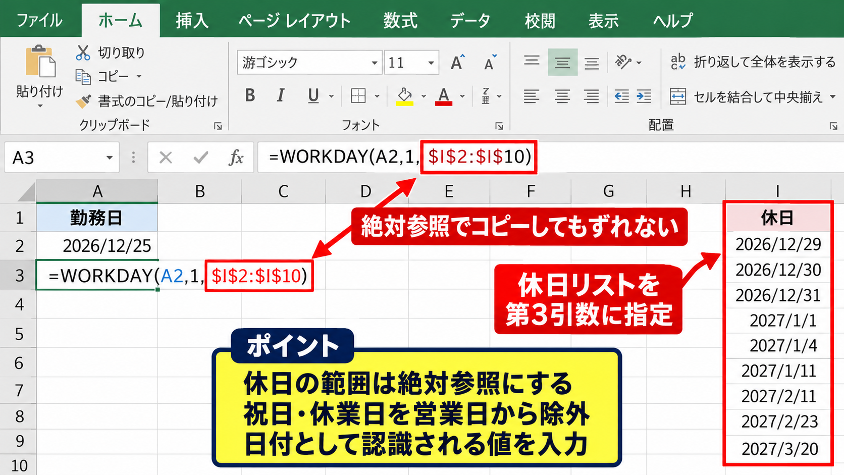Open the Clipboard group dialog launcher
844x475 pixels.
click(218, 126)
